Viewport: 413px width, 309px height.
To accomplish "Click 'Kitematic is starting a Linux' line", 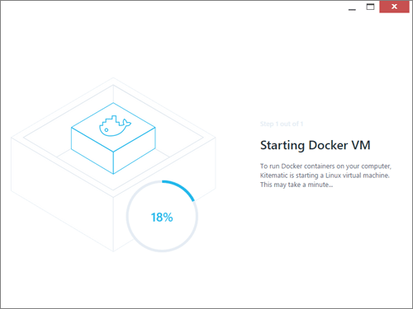I will click(325, 176).
